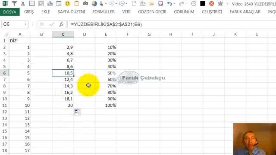Click the black square icon
This screenshot has width=276, height=155.
(203, 3)
